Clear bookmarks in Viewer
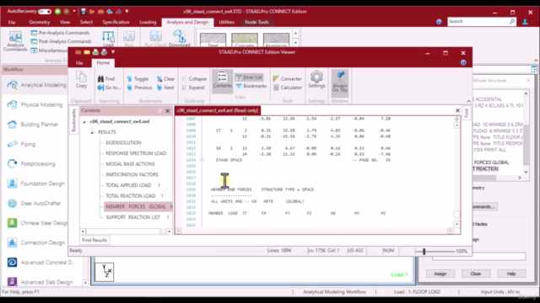 [165, 78]
